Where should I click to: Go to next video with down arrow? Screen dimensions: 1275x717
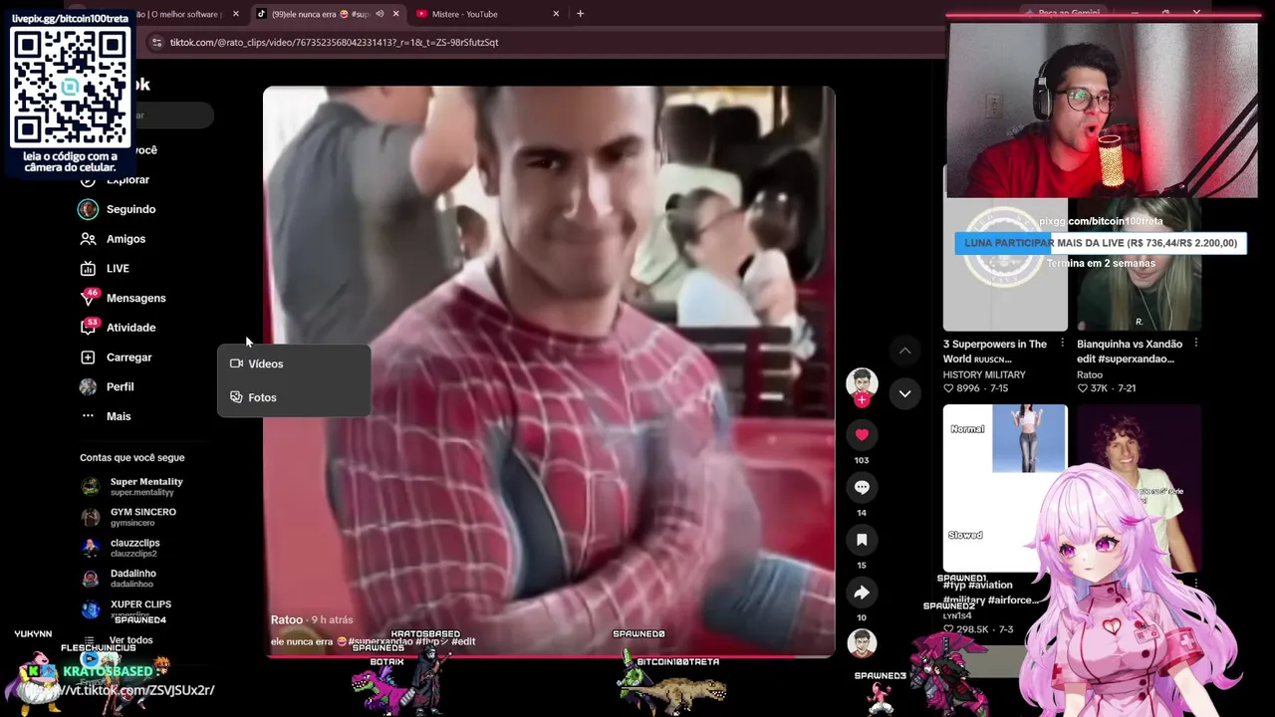point(904,393)
